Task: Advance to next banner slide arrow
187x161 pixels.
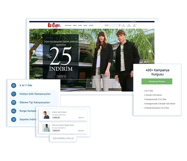Action: pyautogui.click(x=150, y=51)
